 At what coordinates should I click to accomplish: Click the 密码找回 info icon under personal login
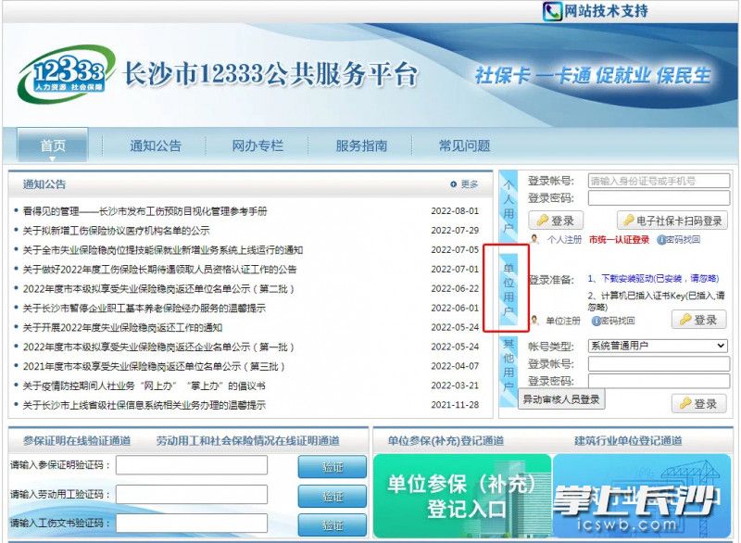click(x=661, y=239)
